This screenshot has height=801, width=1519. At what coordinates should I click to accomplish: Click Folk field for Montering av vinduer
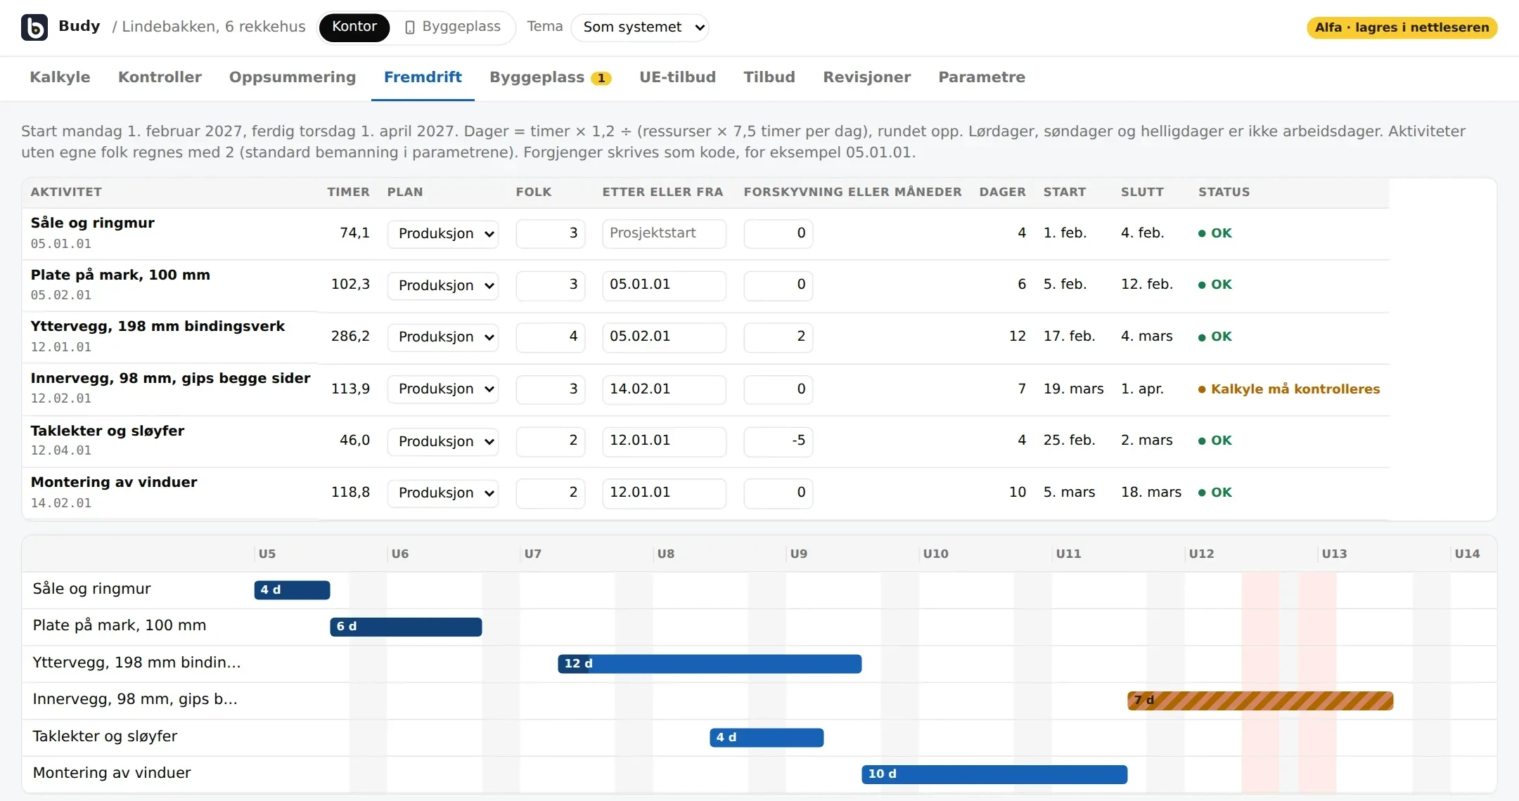(x=551, y=493)
